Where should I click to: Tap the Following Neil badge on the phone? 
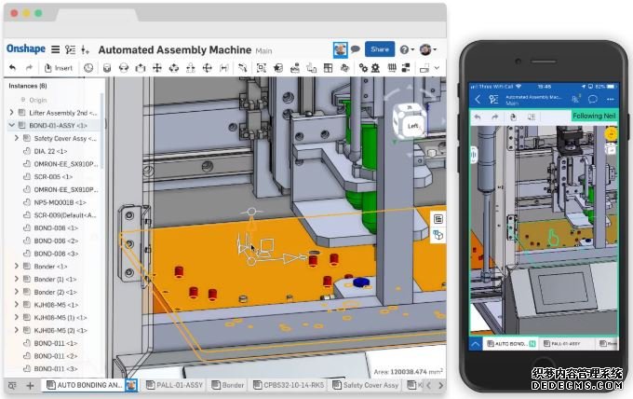594,116
